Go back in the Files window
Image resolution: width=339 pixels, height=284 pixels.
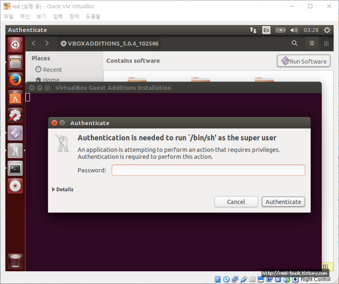[33, 43]
